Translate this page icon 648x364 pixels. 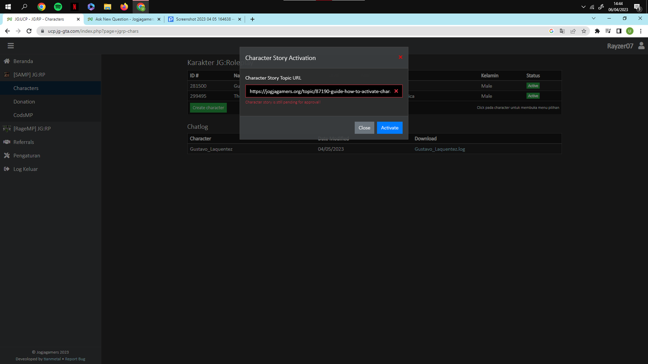tap(562, 31)
